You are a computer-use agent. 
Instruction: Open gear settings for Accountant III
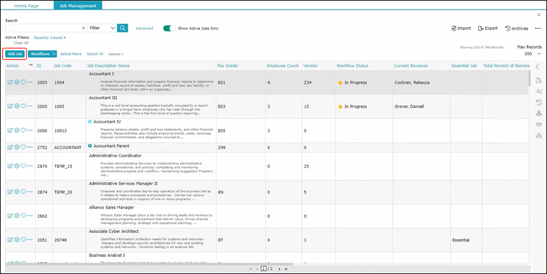pyautogui.click(x=16, y=106)
